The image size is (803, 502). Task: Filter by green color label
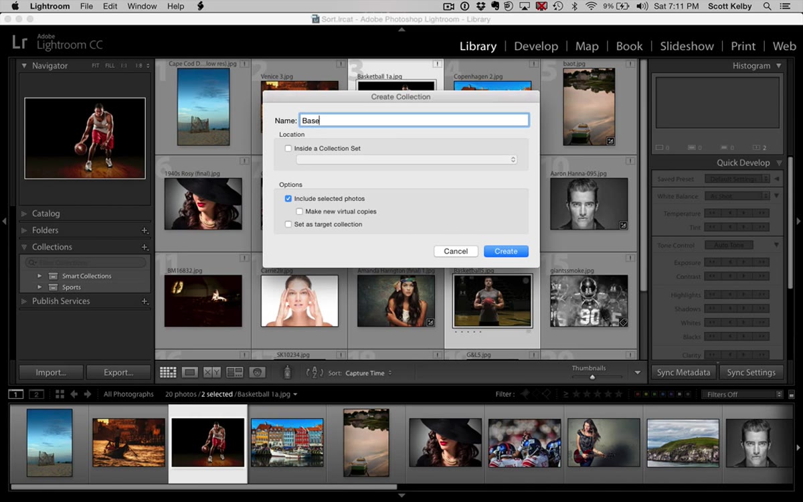coord(654,394)
